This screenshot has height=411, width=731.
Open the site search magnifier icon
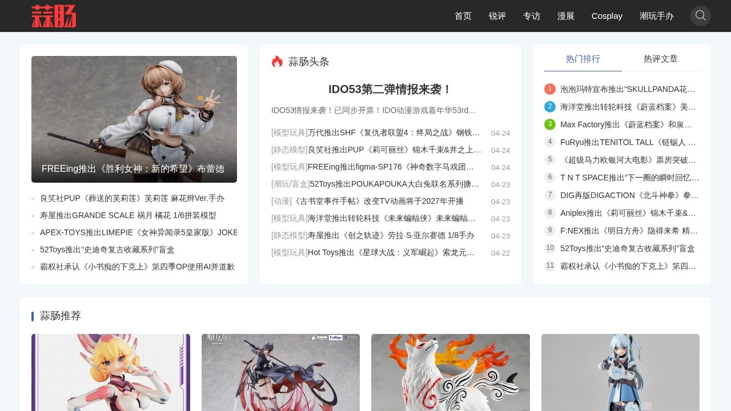pyautogui.click(x=701, y=16)
